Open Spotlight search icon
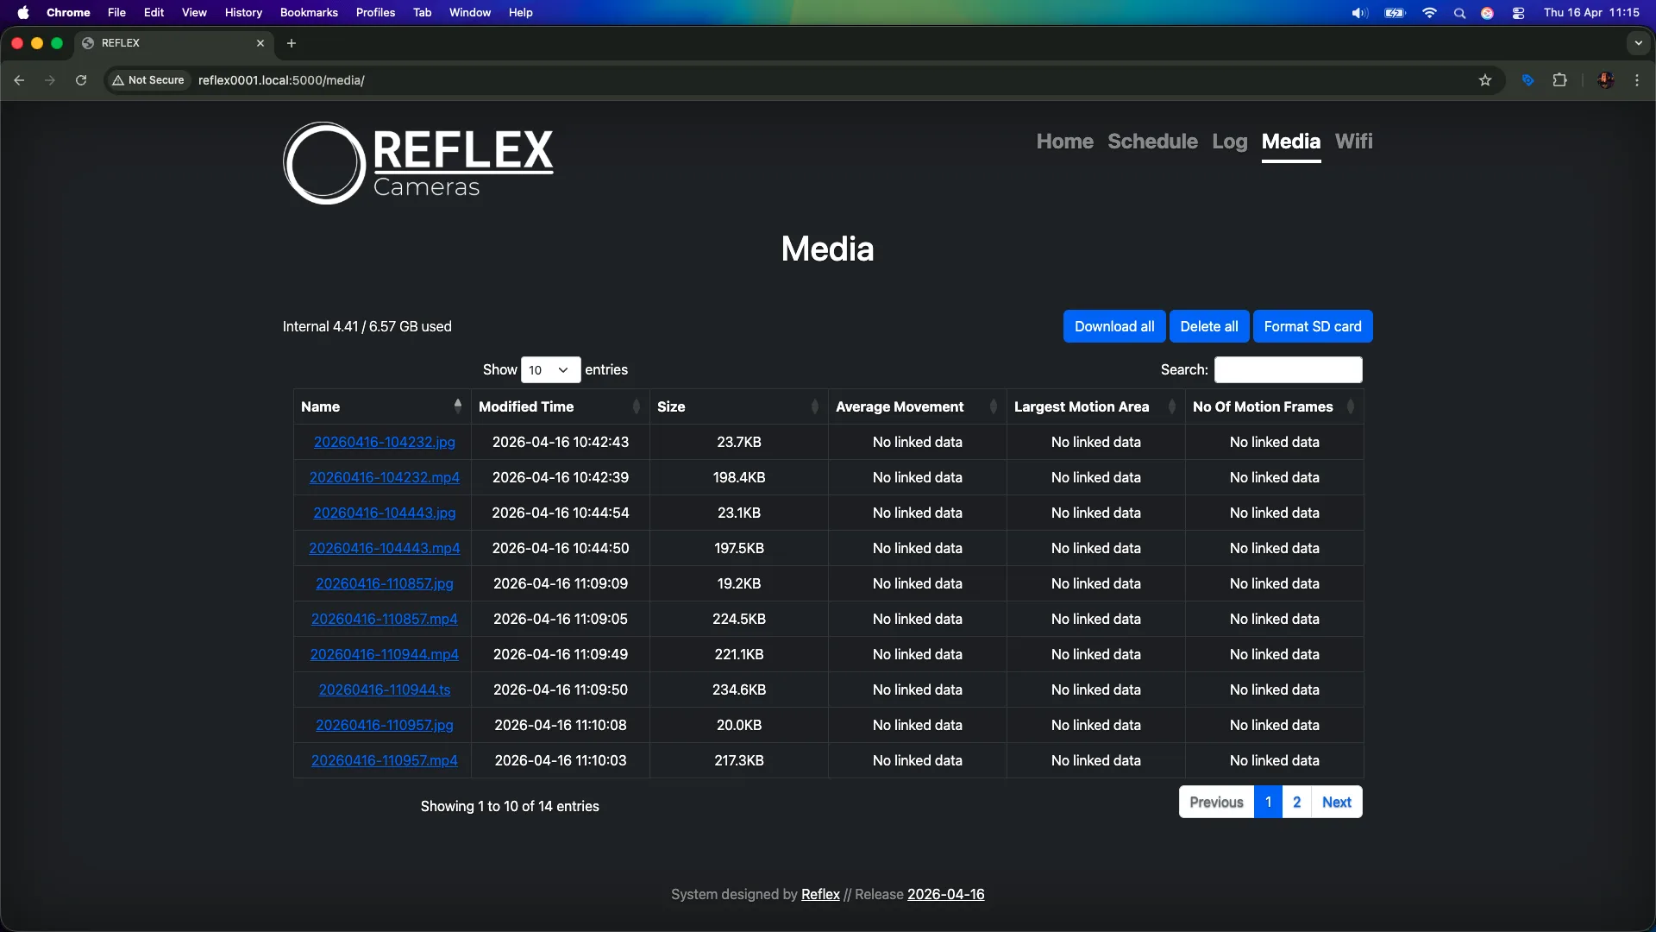Viewport: 1656px width, 932px height. pos(1459,13)
